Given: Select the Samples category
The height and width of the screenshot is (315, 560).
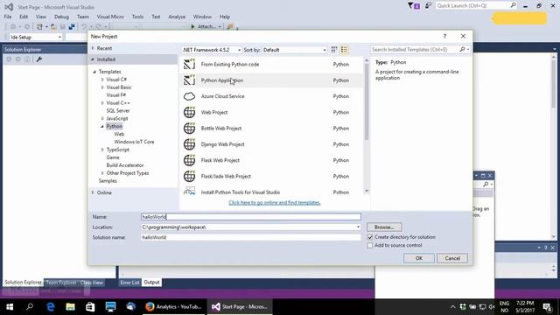Looking at the screenshot, I should (x=108, y=181).
